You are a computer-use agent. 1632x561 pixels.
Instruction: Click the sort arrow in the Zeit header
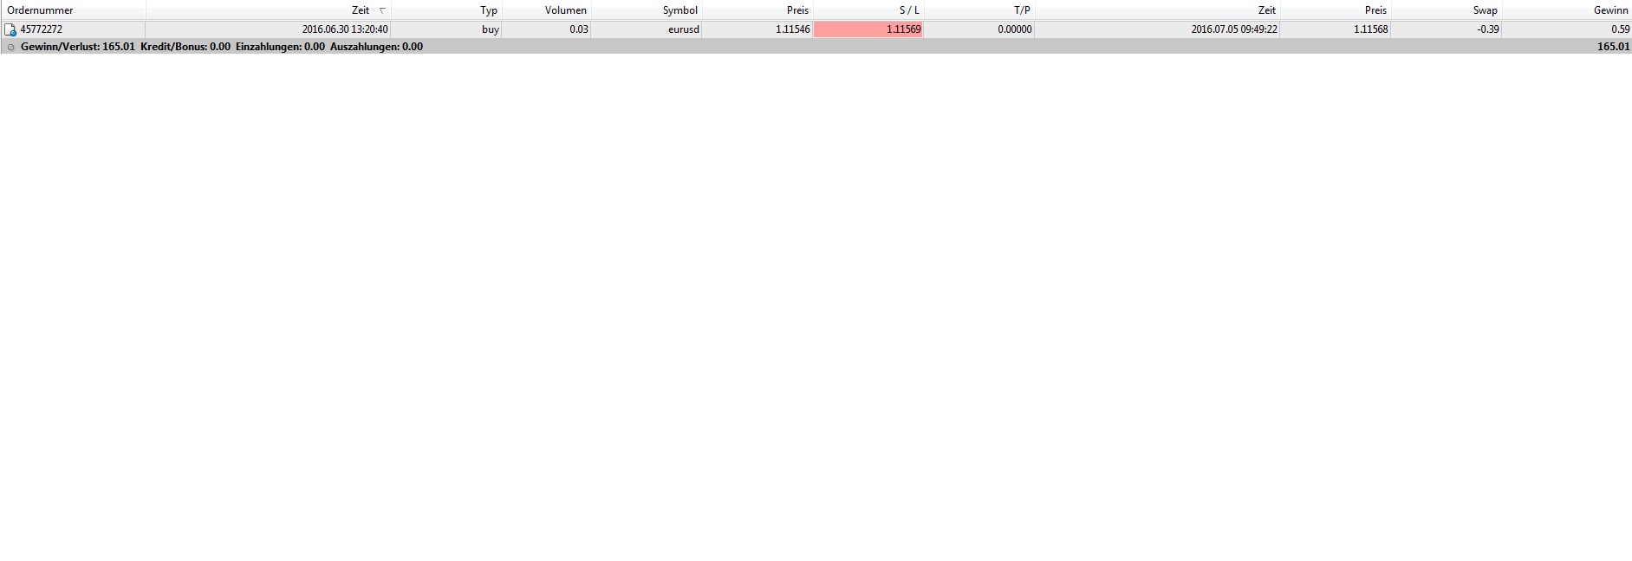(x=382, y=10)
